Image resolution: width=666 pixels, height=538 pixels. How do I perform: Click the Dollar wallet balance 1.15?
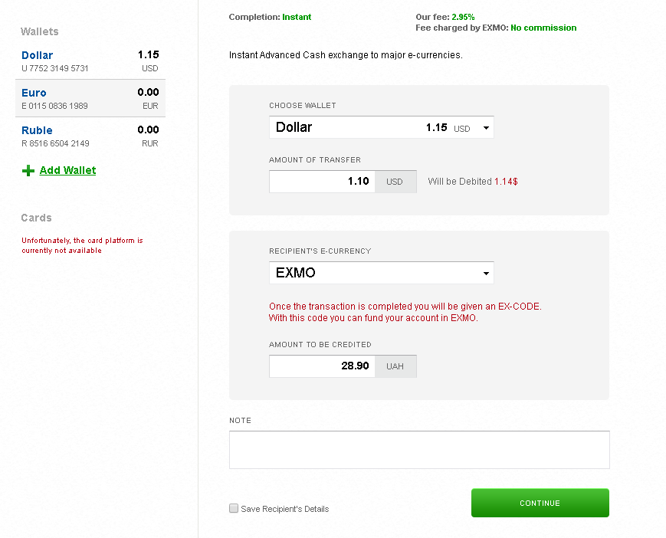click(x=148, y=54)
